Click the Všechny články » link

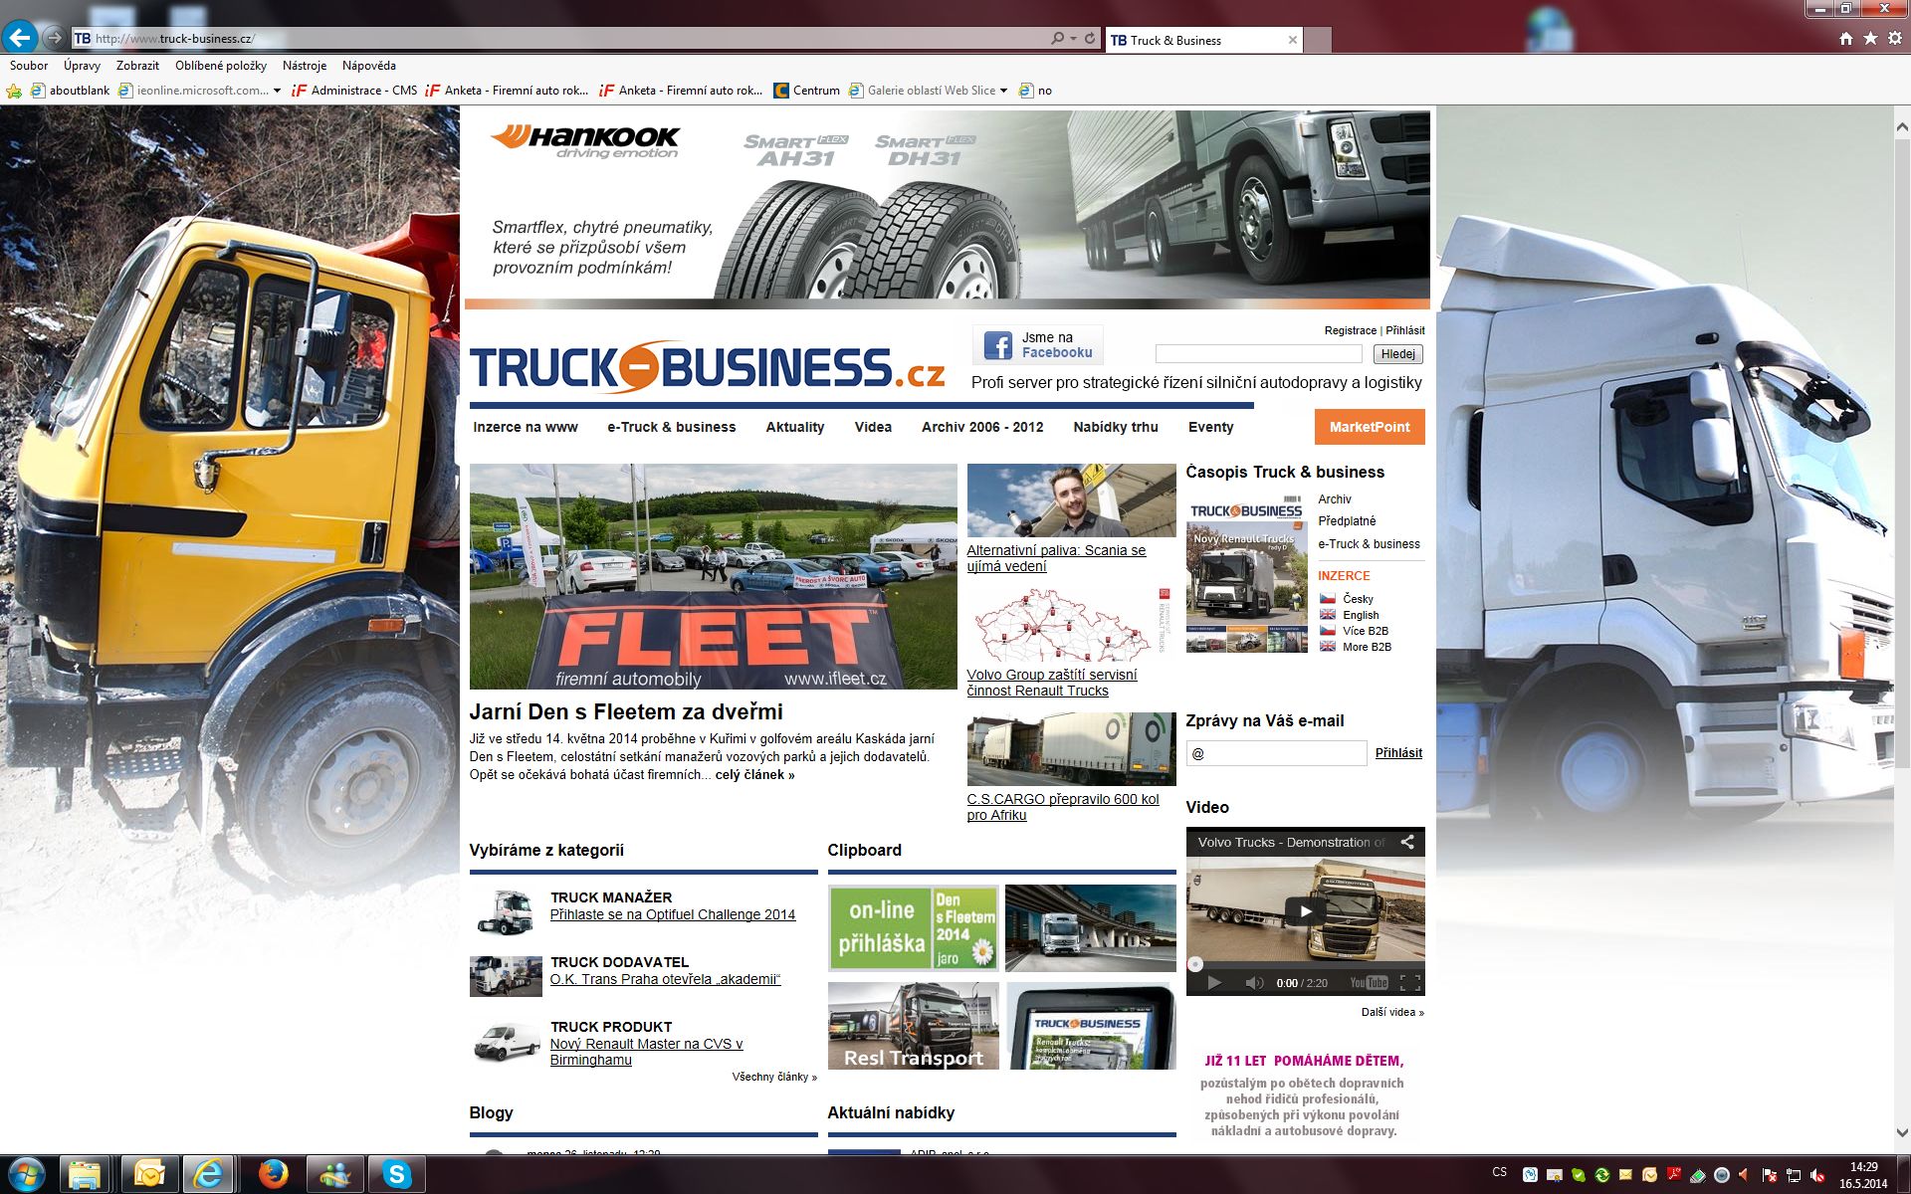(774, 1077)
